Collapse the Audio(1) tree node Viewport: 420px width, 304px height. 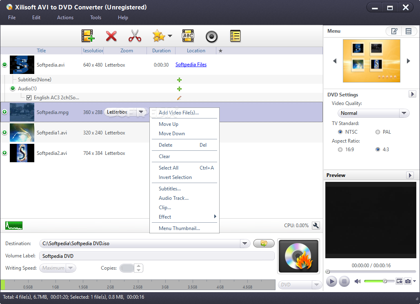click(13, 88)
